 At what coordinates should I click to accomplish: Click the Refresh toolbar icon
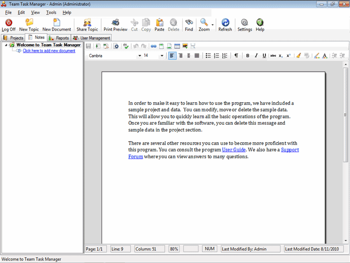coord(225,25)
